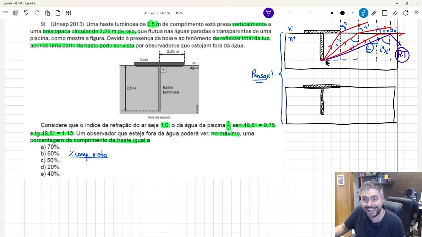This screenshot has width=422, height=237.
Task: Click the "haste luminosa" figure label
Action: point(170,90)
